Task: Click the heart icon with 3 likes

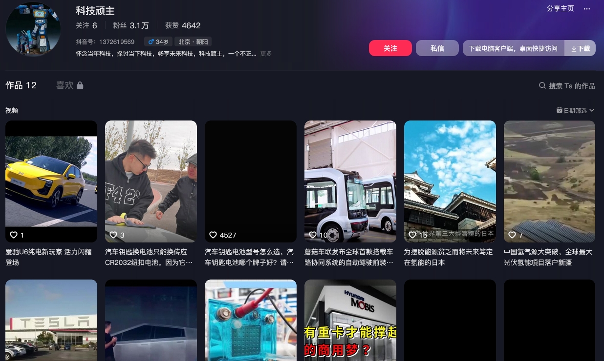Action: [x=113, y=235]
